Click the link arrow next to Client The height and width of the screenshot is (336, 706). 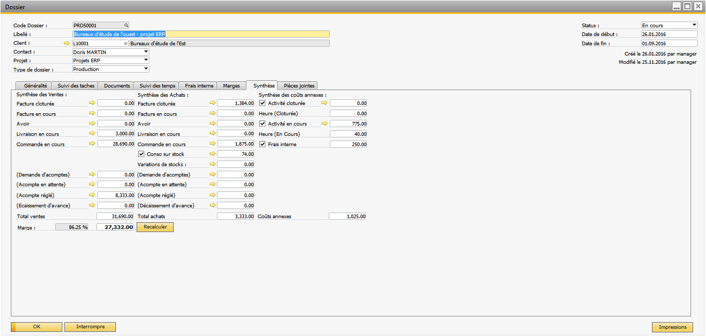[66, 43]
